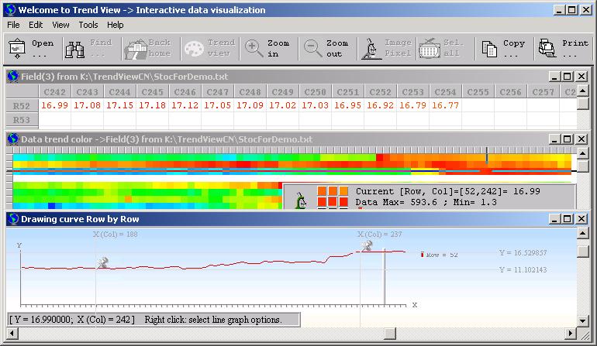Click the vertical scrollbar thumb in Drawing curve window
Image resolution: width=597 pixels, height=346 pixels.
click(583, 251)
